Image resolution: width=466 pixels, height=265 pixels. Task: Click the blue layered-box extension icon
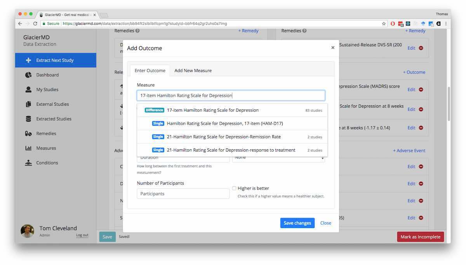(x=423, y=24)
